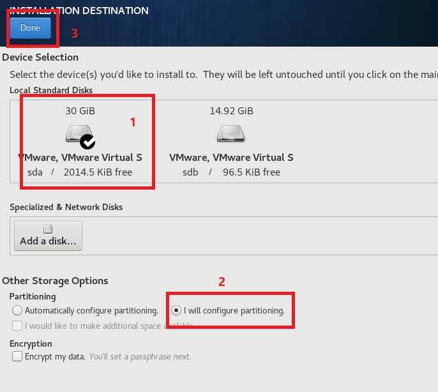Click the 'Encryption' label
Screen dimensions: 438x392
pyautogui.click(x=31, y=343)
